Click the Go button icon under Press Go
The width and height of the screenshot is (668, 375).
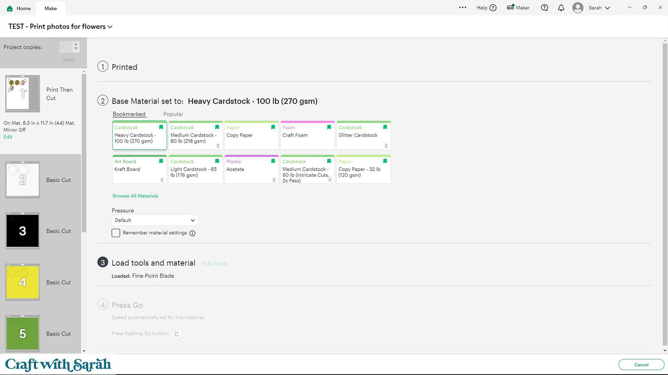pyautogui.click(x=176, y=334)
